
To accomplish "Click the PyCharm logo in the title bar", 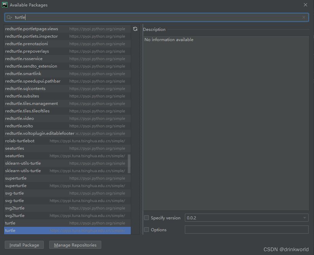I will click(x=4, y=5).
